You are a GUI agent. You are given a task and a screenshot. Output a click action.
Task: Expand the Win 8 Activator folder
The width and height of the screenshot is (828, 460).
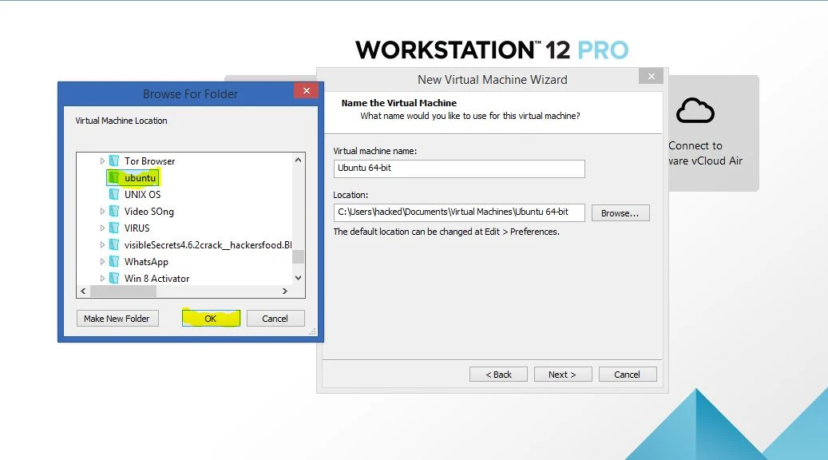(x=102, y=279)
